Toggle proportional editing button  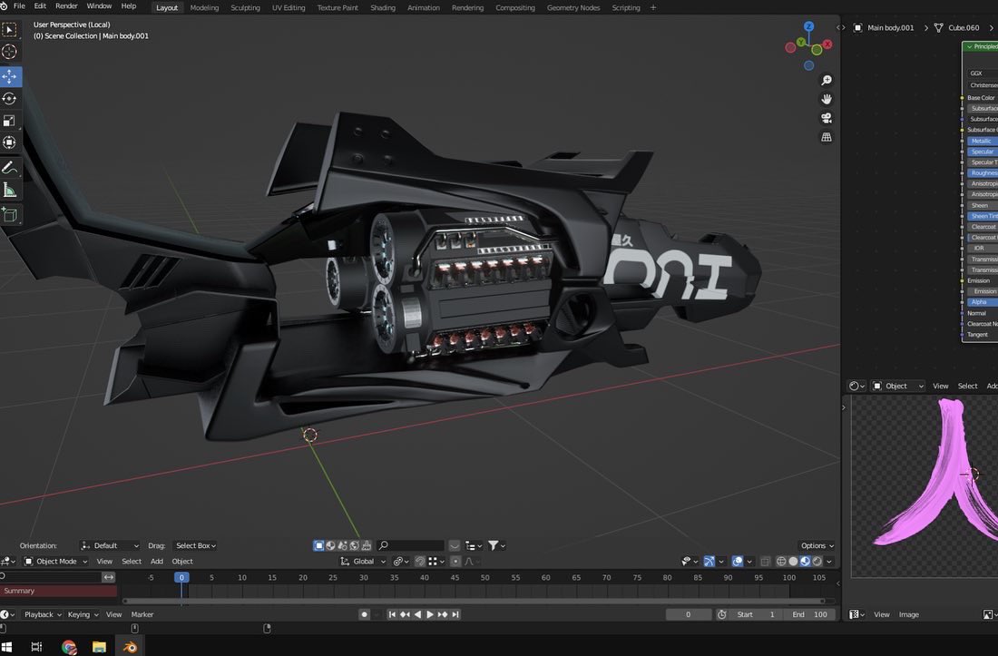click(x=455, y=562)
